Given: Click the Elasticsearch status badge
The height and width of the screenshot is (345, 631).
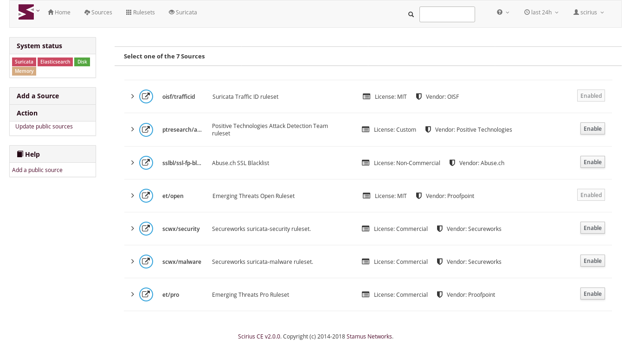Looking at the screenshot, I should [55, 62].
